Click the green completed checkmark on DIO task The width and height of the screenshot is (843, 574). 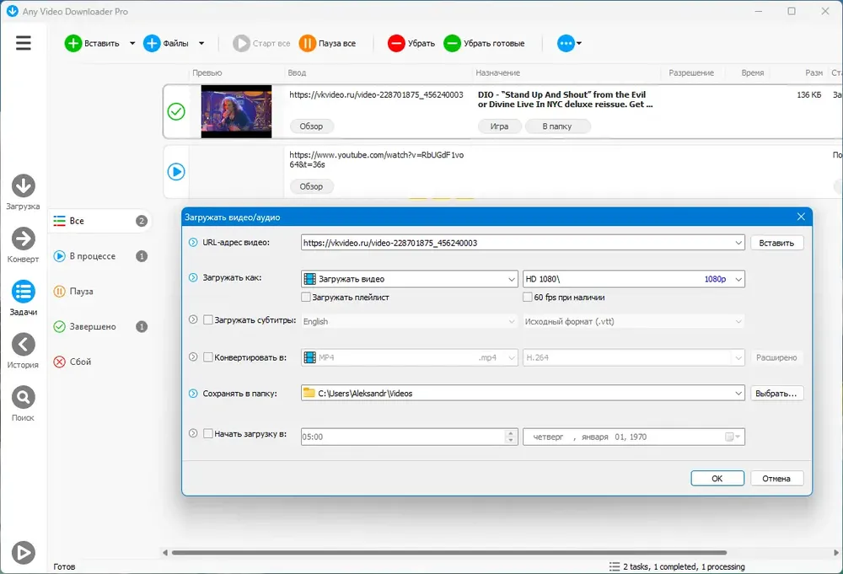tap(176, 111)
